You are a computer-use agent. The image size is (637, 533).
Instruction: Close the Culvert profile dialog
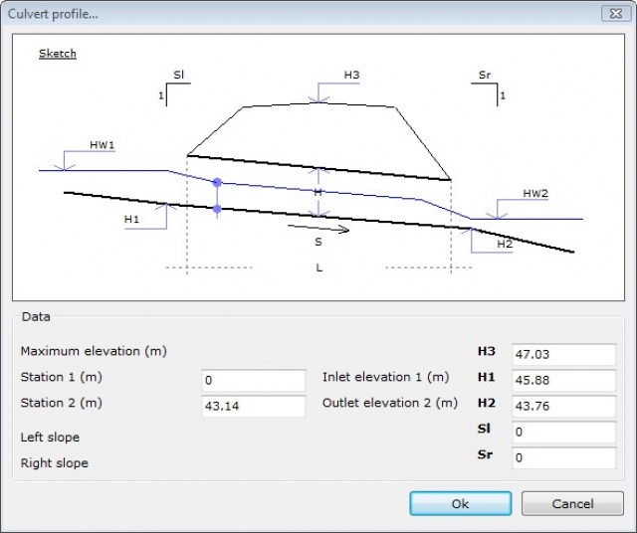tap(613, 13)
